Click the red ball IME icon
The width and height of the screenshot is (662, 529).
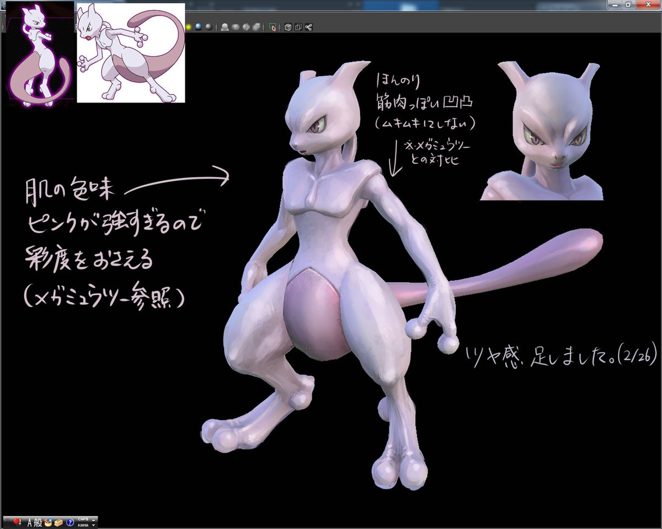pyautogui.click(x=17, y=522)
